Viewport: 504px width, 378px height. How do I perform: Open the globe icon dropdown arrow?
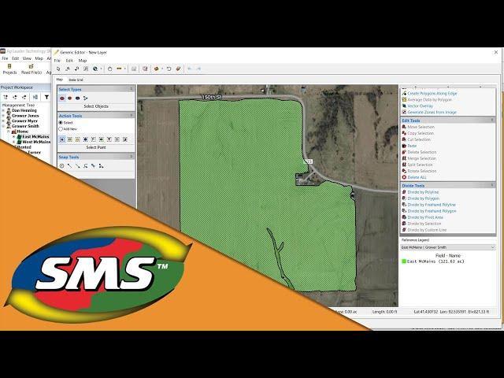point(101,69)
